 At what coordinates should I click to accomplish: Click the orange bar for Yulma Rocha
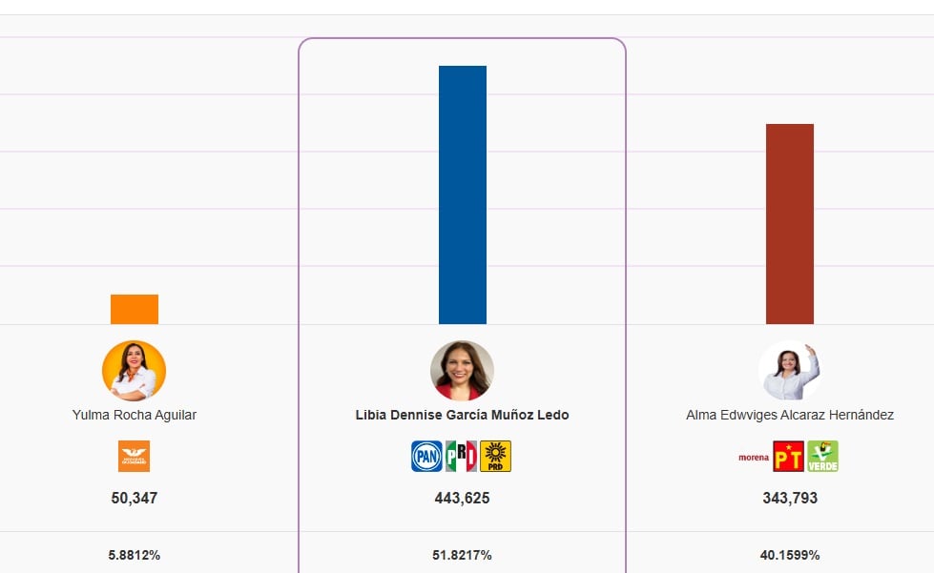click(x=134, y=309)
